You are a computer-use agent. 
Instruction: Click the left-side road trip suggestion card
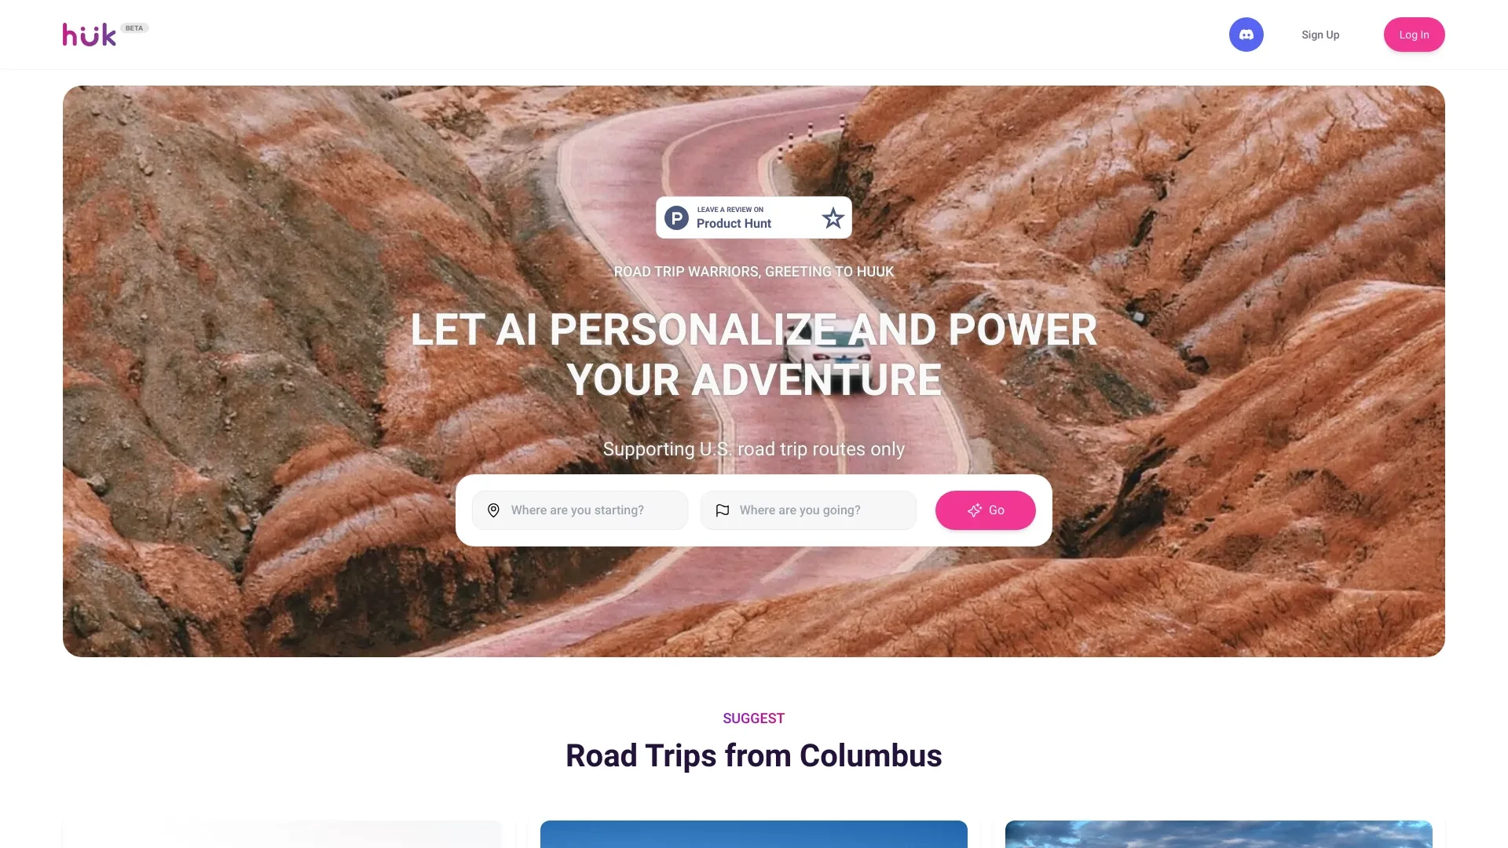click(288, 834)
